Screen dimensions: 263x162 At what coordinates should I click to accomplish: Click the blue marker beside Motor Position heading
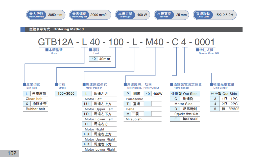click(x=84, y=84)
